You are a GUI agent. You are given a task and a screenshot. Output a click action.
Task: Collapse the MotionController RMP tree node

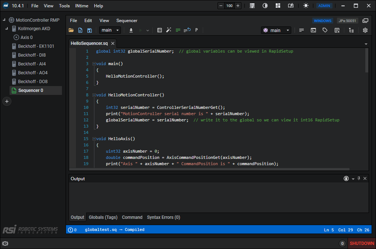click(x=4, y=20)
